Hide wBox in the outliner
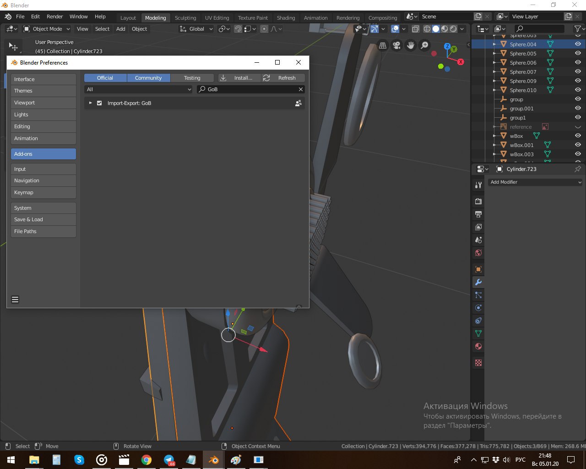 coord(578,136)
